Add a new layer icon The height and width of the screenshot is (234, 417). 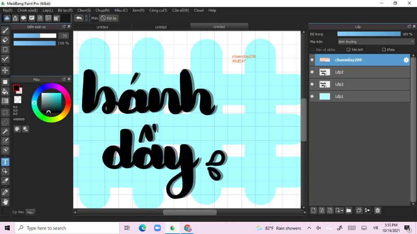pos(314,210)
